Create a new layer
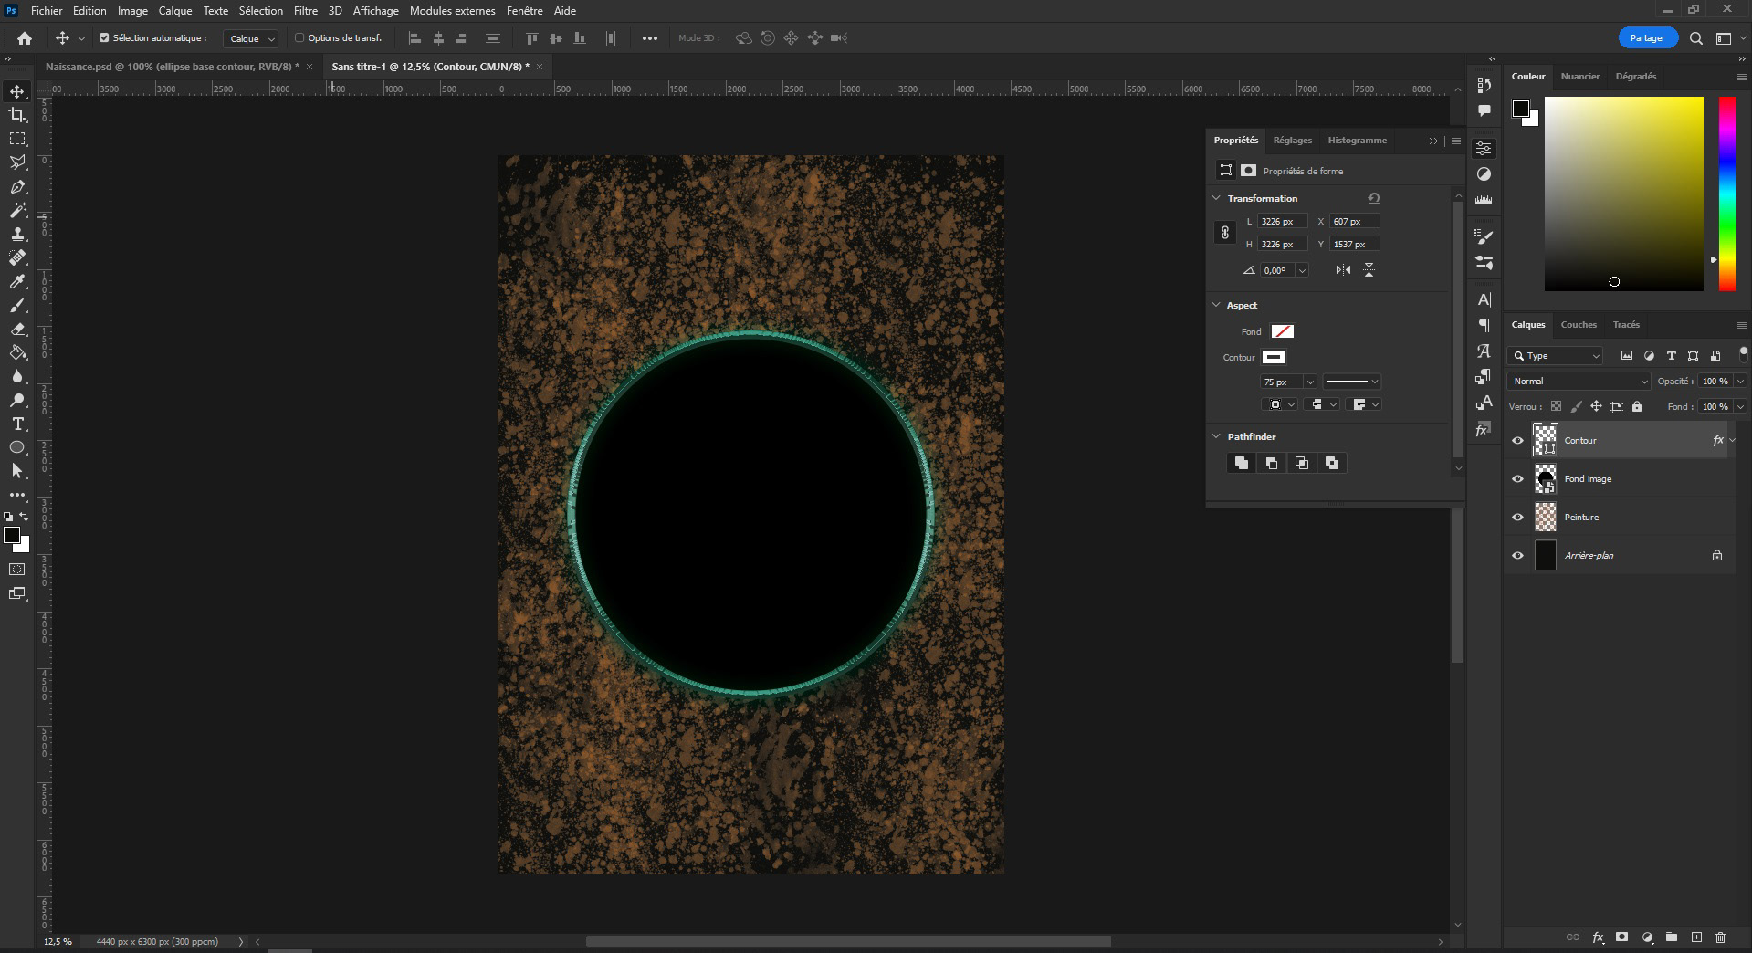 1696,937
